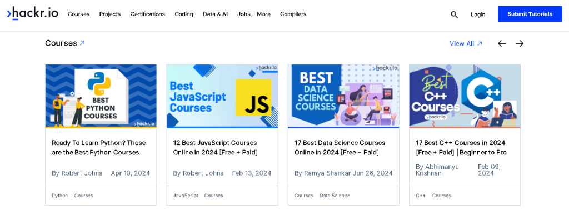Expand the More menu

click(264, 14)
